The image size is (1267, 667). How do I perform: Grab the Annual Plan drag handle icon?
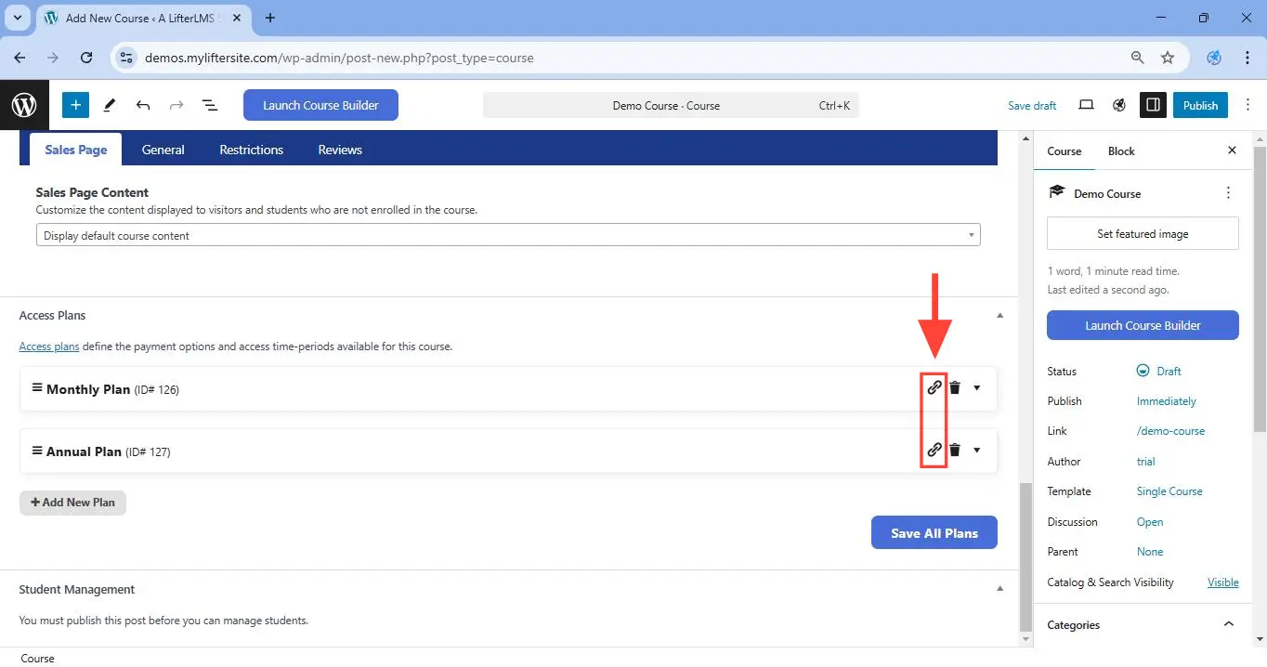coord(37,450)
